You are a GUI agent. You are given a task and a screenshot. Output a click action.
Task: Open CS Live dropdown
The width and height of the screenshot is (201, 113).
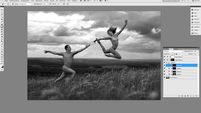(x=196, y=1)
